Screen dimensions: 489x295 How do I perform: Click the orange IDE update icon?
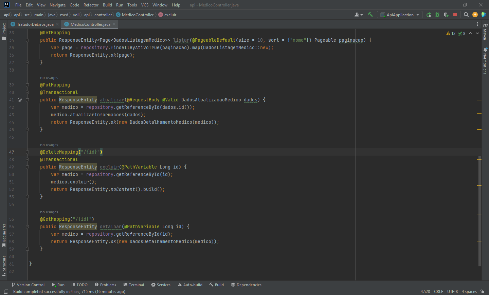[475, 15]
